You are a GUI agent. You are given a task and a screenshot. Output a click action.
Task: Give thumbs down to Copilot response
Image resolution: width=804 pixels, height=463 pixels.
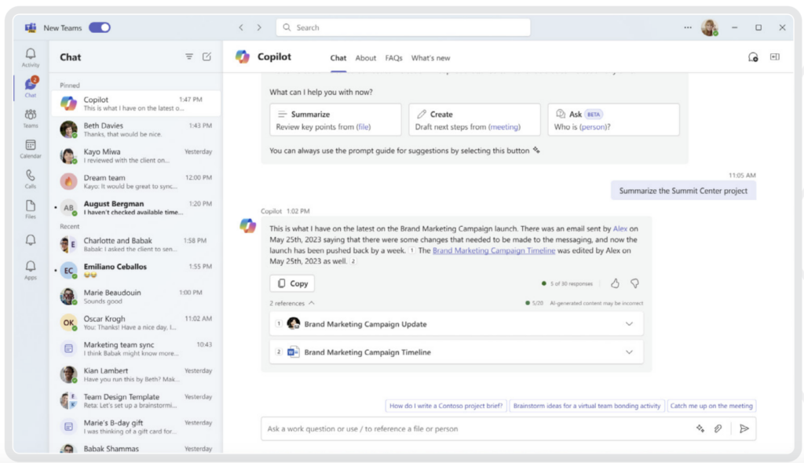click(x=634, y=283)
